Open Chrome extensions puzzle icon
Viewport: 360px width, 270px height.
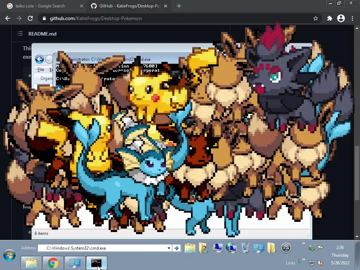(330, 18)
